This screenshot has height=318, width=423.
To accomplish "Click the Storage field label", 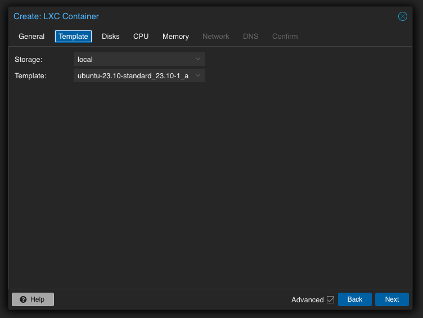I will [28, 59].
